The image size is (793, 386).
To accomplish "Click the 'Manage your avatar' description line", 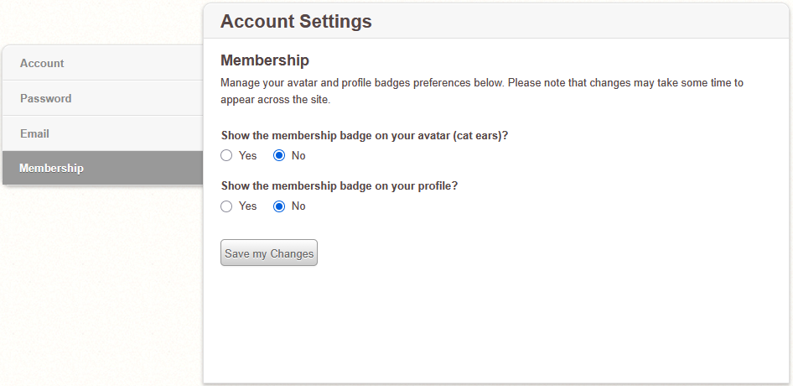I will click(481, 83).
